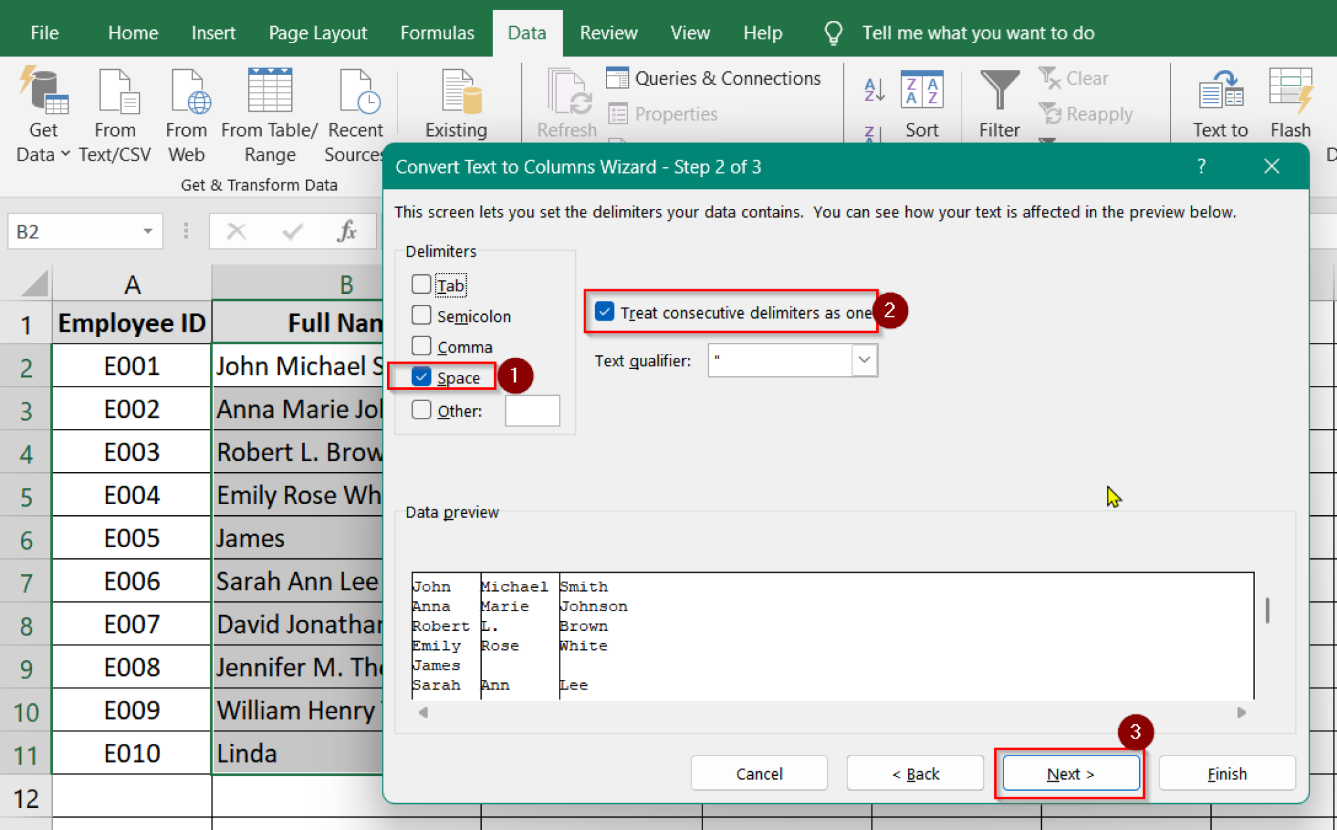
Task: Uncheck Treat consecutive delimiters as one
Action: click(604, 311)
